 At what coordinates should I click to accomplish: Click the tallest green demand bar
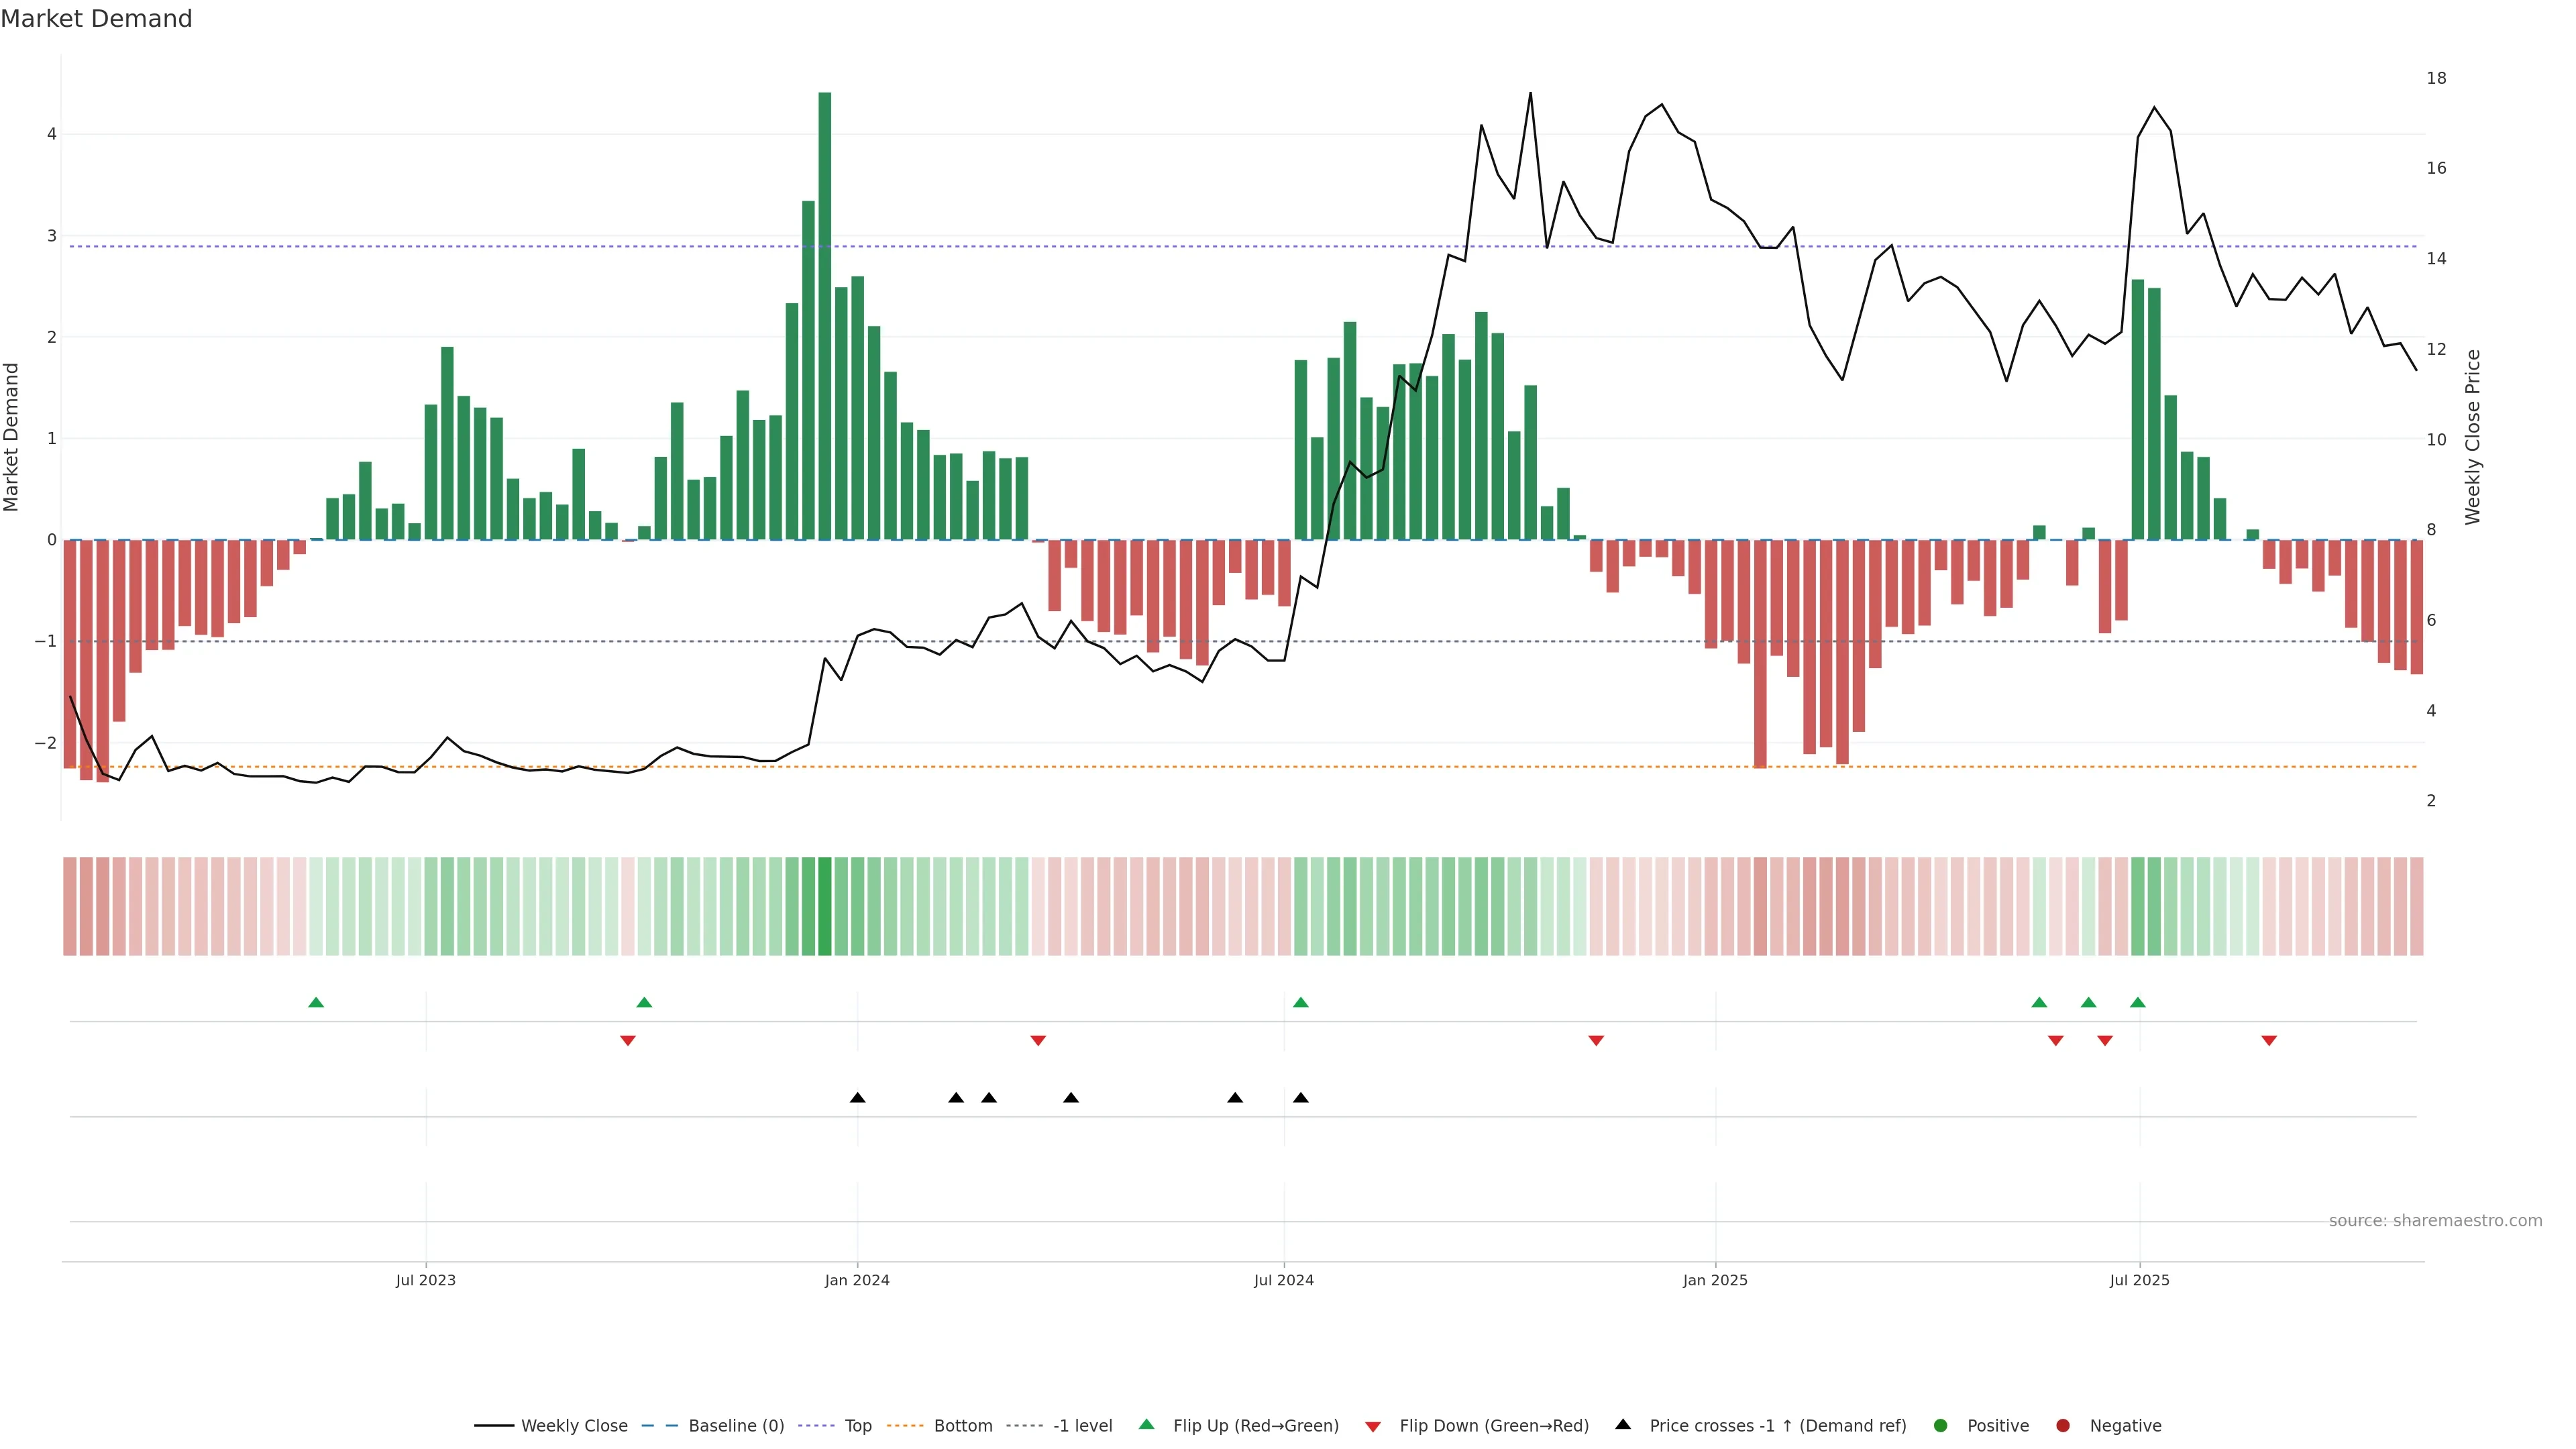[825, 316]
